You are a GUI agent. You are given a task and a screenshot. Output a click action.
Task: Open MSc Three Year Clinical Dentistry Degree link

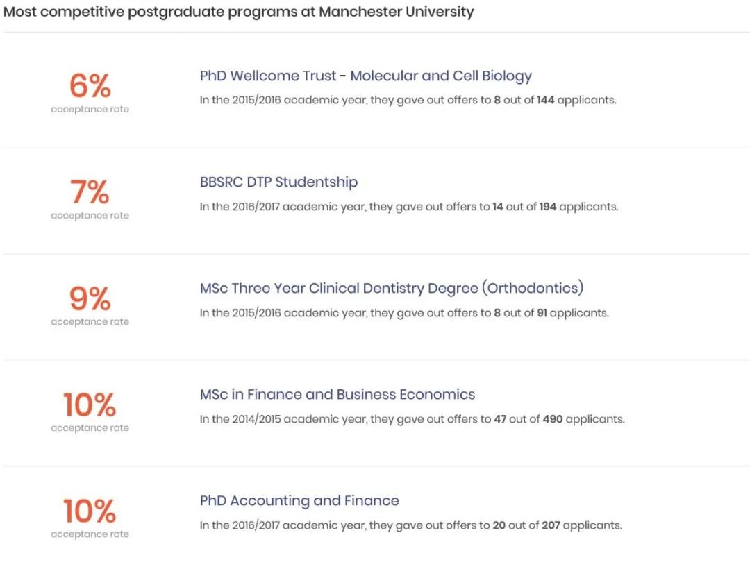coord(392,288)
